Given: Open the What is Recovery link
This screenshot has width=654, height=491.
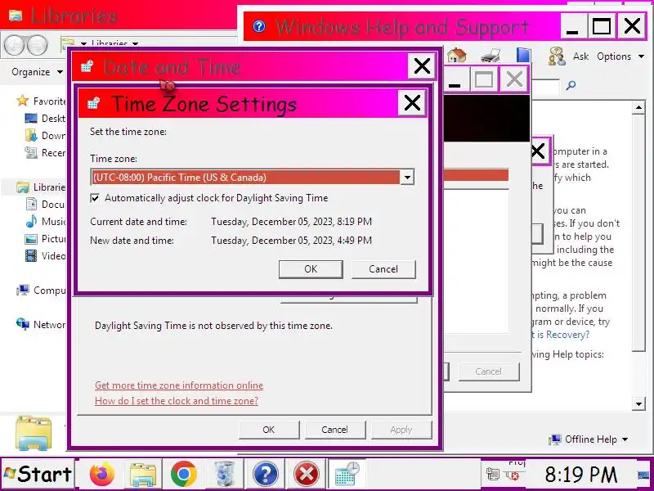Looking at the screenshot, I should (561, 335).
